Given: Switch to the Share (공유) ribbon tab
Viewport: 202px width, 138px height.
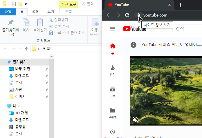Looking at the screenshot, I should (x=35, y=12).
